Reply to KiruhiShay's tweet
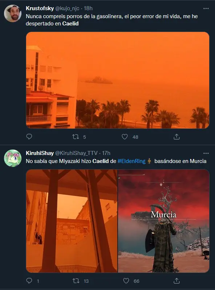 tap(29, 281)
